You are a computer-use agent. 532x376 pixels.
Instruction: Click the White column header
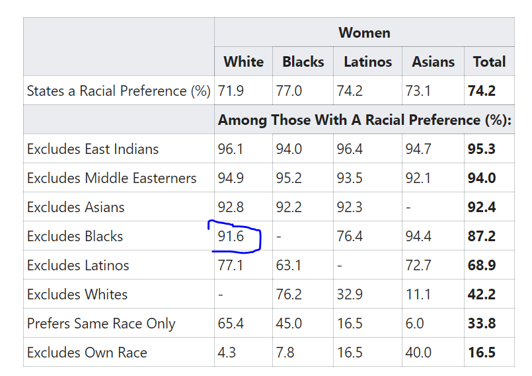(x=243, y=61)
